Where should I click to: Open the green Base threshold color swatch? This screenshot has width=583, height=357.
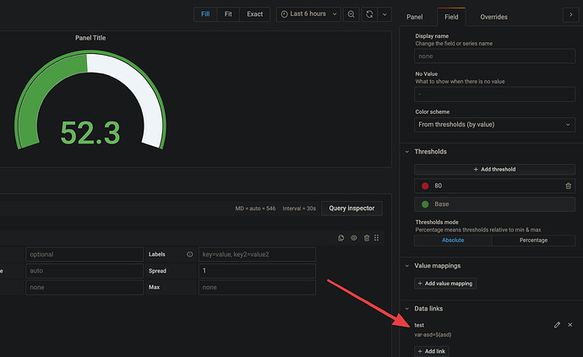pos(425,204)
